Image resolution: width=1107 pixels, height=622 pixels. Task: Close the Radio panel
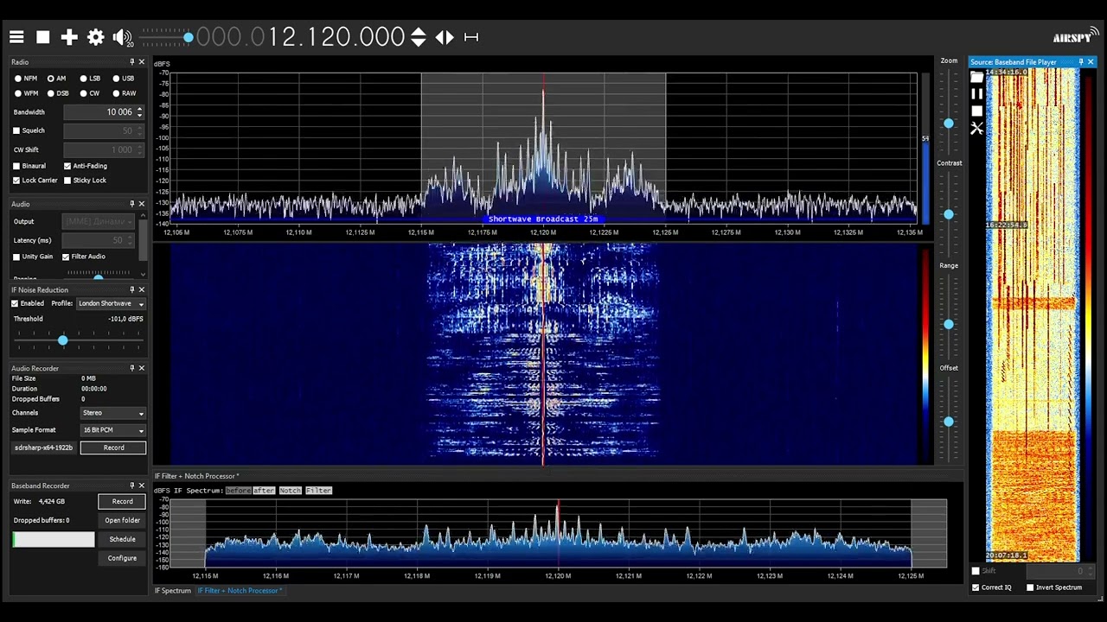point(142,62)
